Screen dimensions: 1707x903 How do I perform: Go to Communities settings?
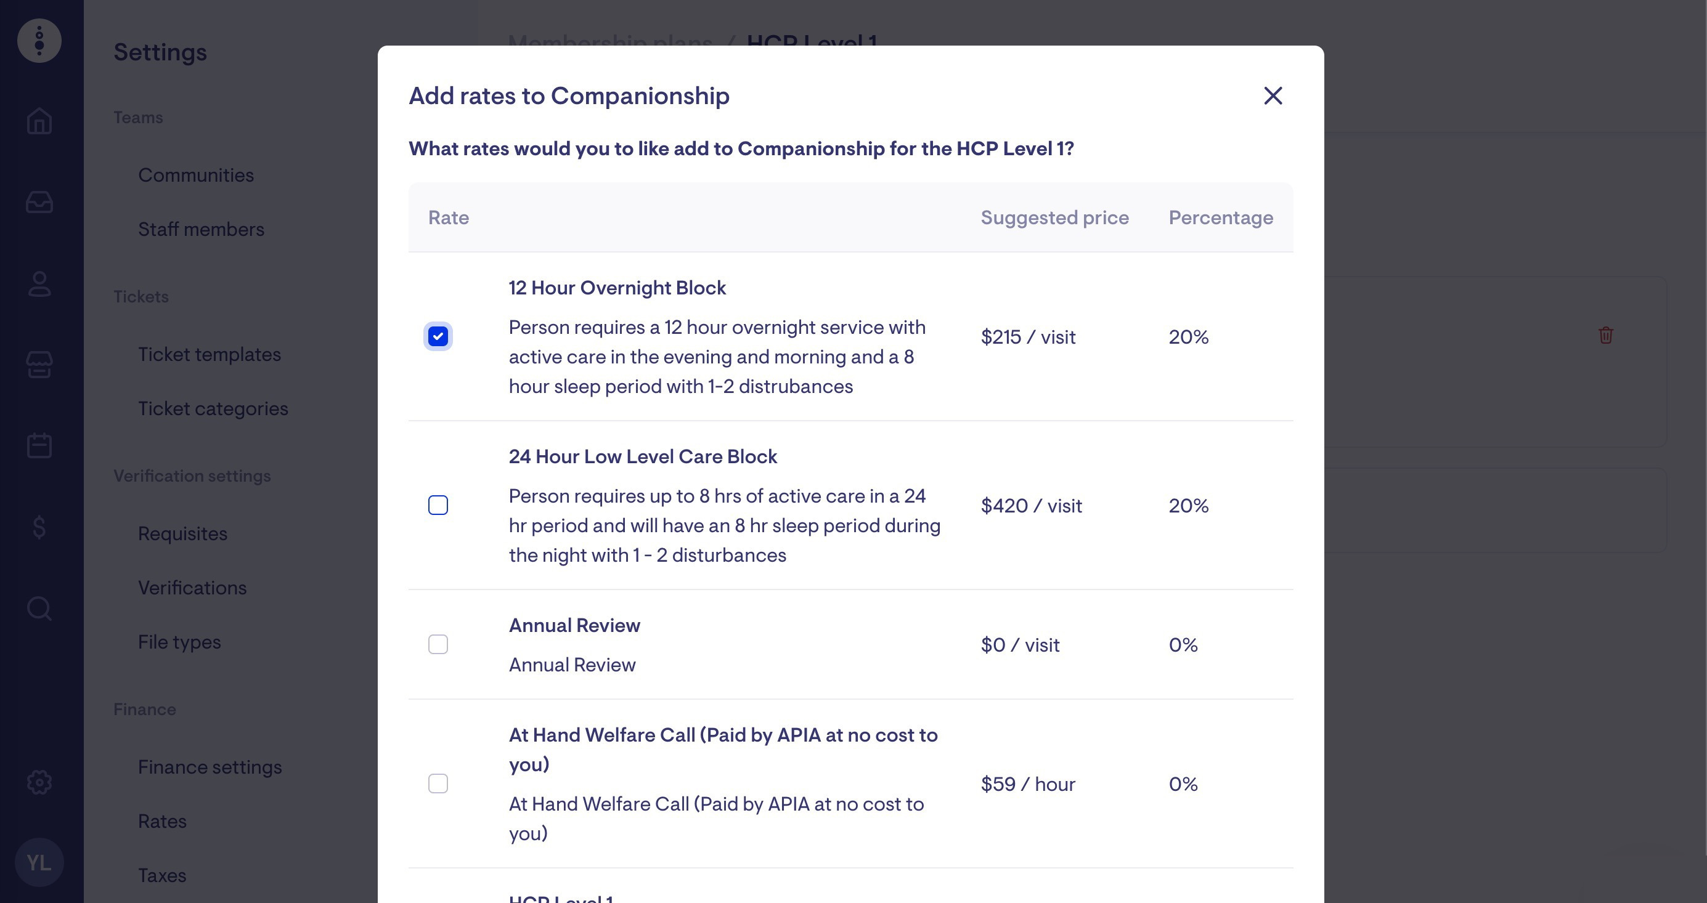195,175
